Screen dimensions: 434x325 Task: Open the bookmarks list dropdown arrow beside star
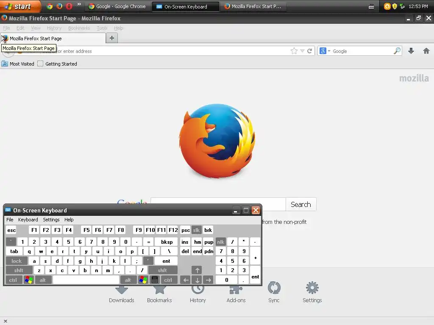pyautogui.click(x=302, y=51)
